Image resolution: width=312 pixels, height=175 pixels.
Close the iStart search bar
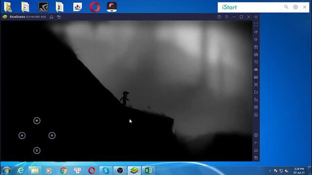(305, 7)
